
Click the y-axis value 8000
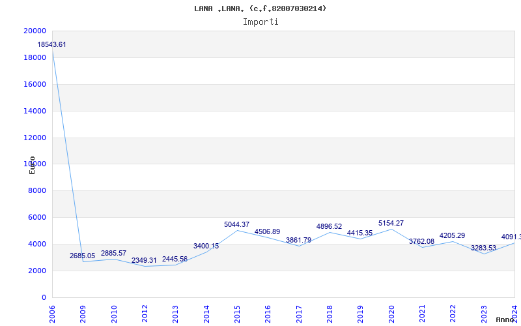coord(37,190)
